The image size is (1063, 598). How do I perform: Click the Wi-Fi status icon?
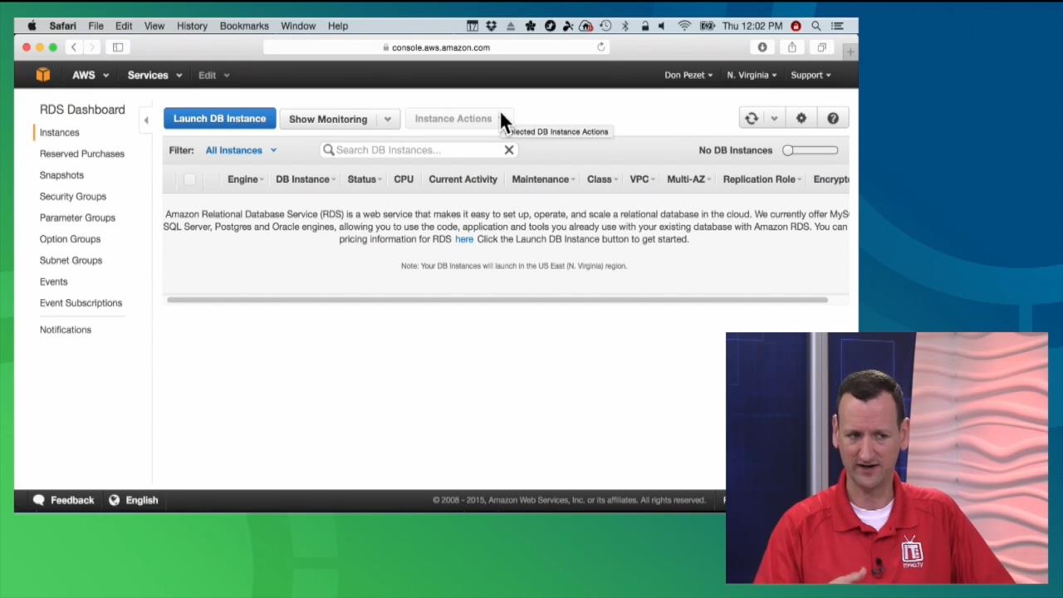tap(684, 26)
